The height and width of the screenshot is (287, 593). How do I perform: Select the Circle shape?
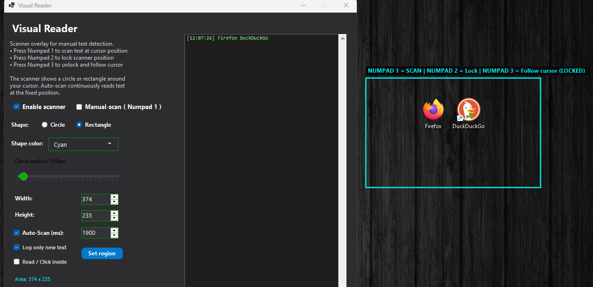(45, 124)
